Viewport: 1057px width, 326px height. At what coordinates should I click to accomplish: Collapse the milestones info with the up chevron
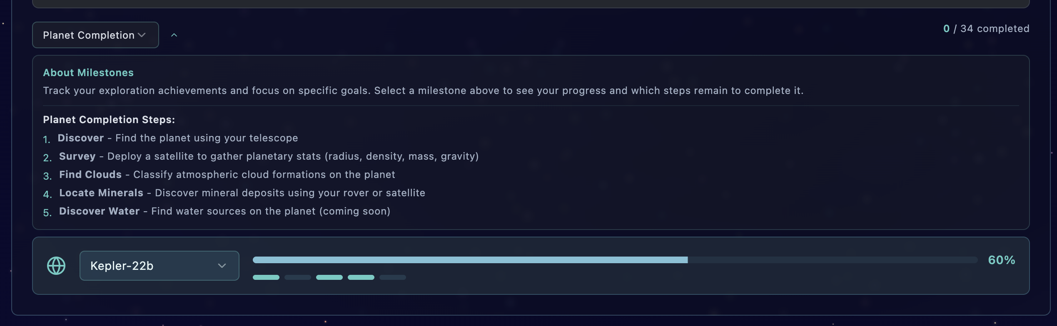[174, 35]
